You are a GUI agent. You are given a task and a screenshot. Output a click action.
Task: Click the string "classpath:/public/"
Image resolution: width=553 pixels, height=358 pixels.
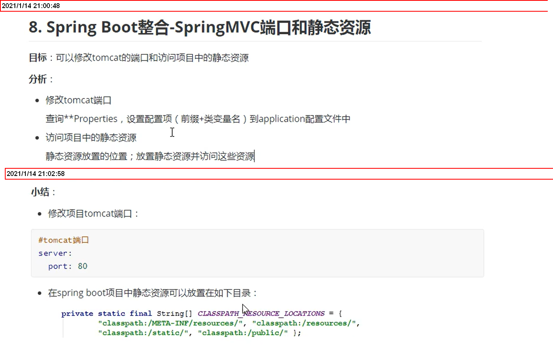point(243,333)
